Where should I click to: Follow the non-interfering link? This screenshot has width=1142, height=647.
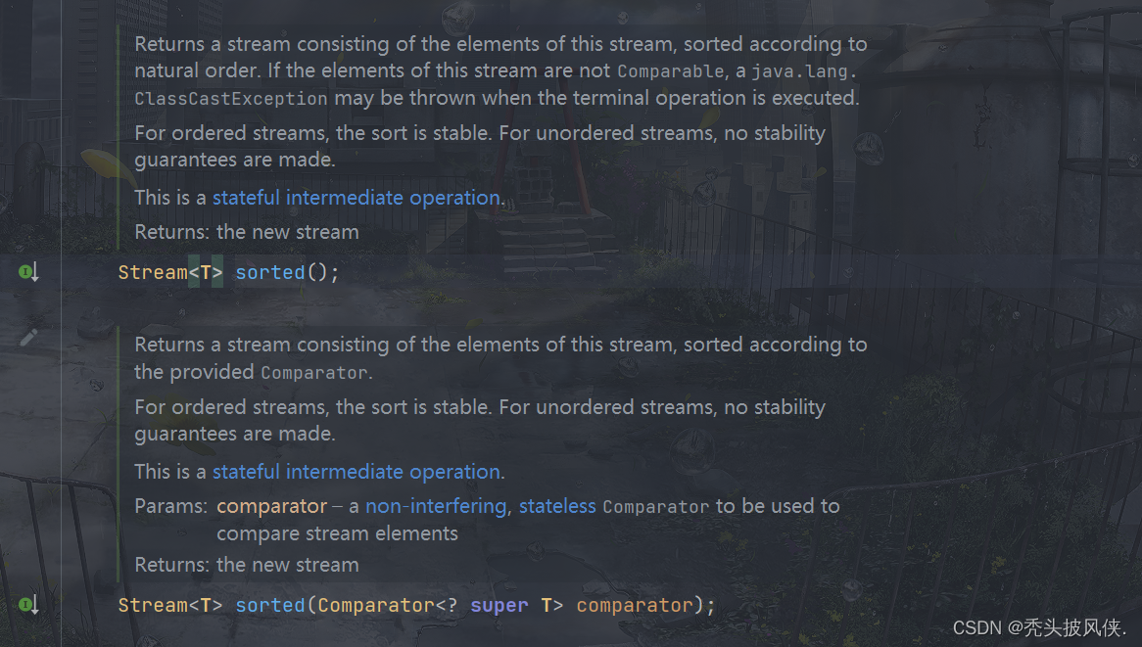tap(436, 506)
